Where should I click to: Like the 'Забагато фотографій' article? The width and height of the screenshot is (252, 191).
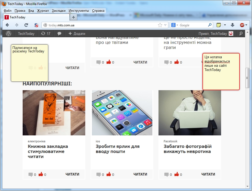tap(177, 175)
